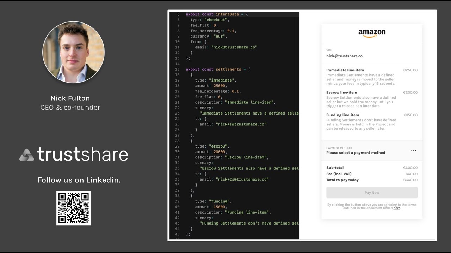Click the 'Fee (incl. VAT)' label
451x253 pixels.
pyautogui.click(x=339, y=174)
